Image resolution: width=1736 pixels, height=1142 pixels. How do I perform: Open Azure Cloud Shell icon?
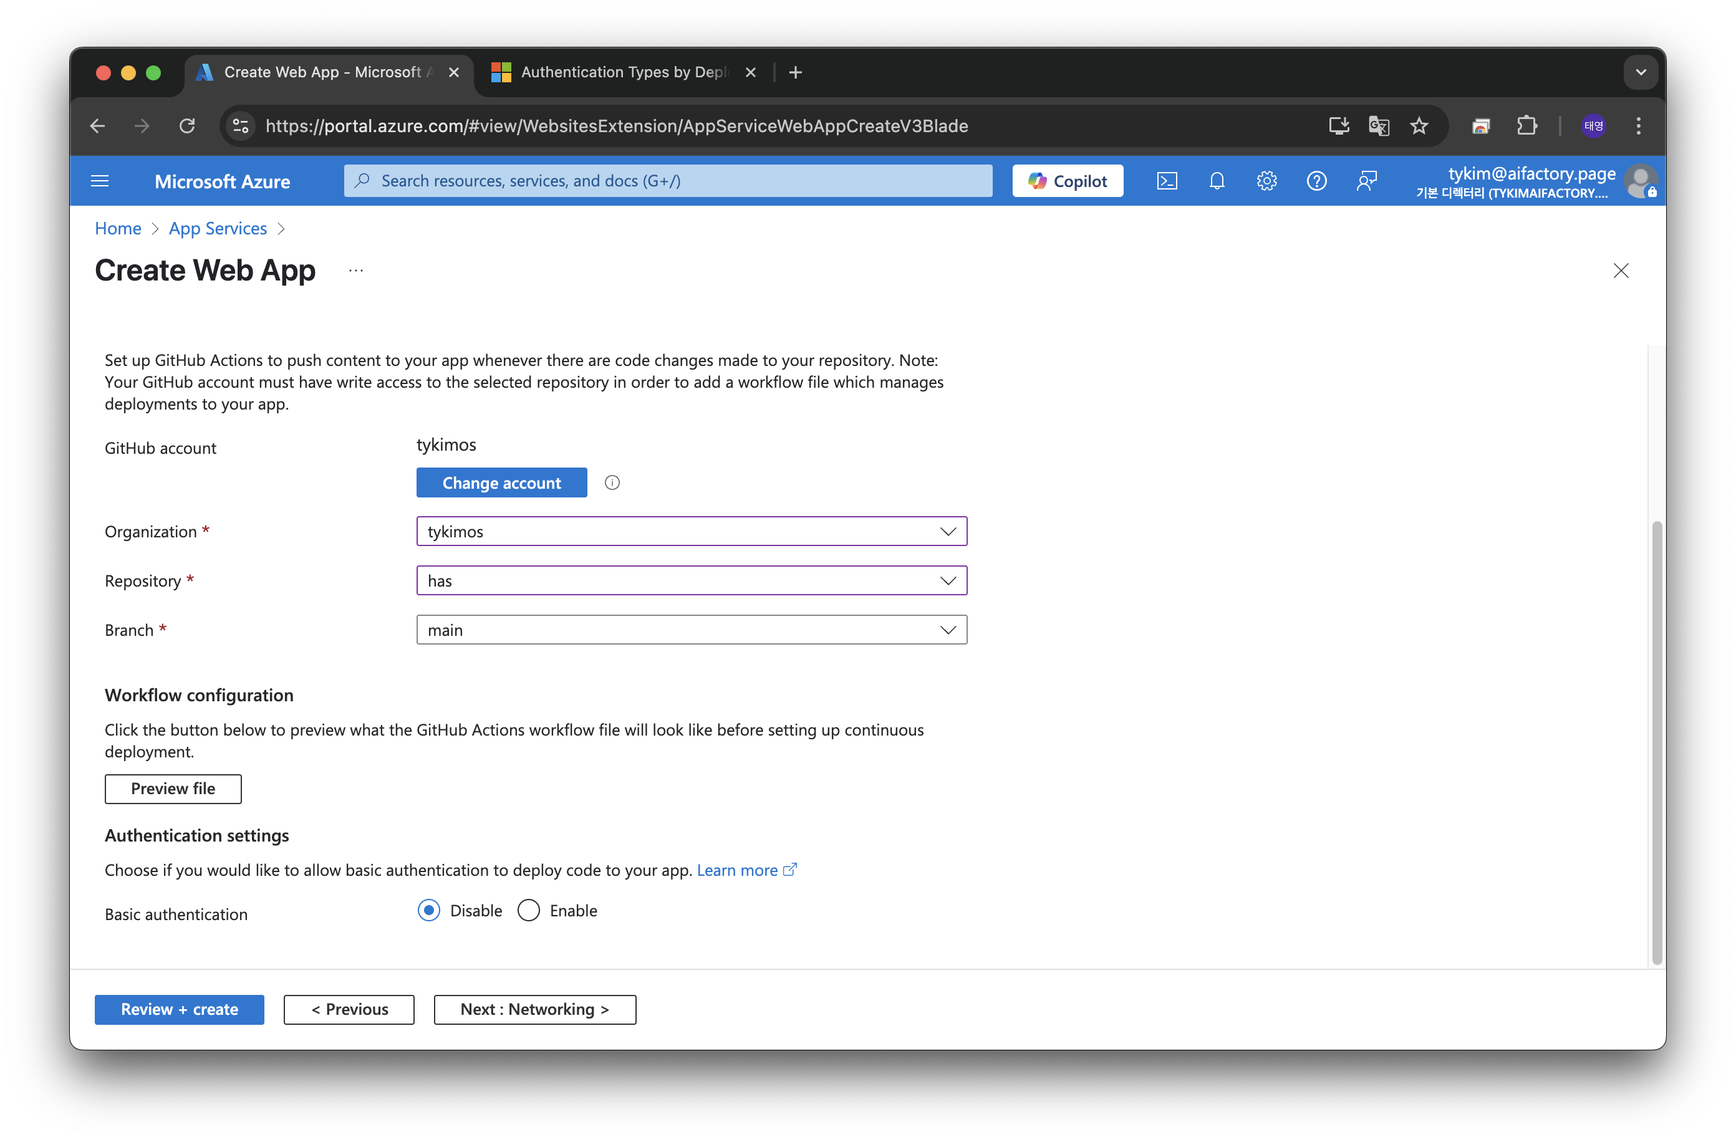(x=1166, y=181)
